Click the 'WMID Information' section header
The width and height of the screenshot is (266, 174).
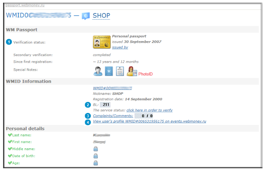(28, 81)
